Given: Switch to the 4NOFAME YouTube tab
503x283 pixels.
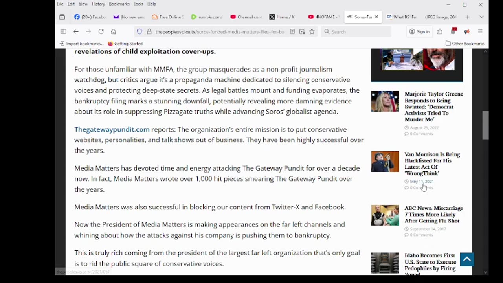Looking at the screenshot, I should 323,17.
